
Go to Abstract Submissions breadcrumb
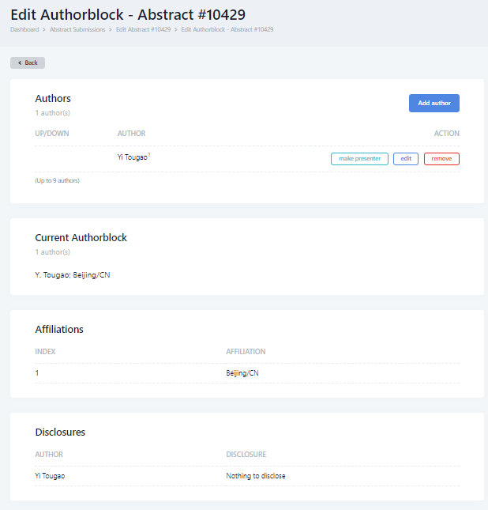77,29
